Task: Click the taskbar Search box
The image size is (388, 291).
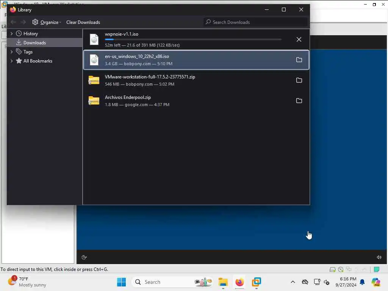Action: 172,282
